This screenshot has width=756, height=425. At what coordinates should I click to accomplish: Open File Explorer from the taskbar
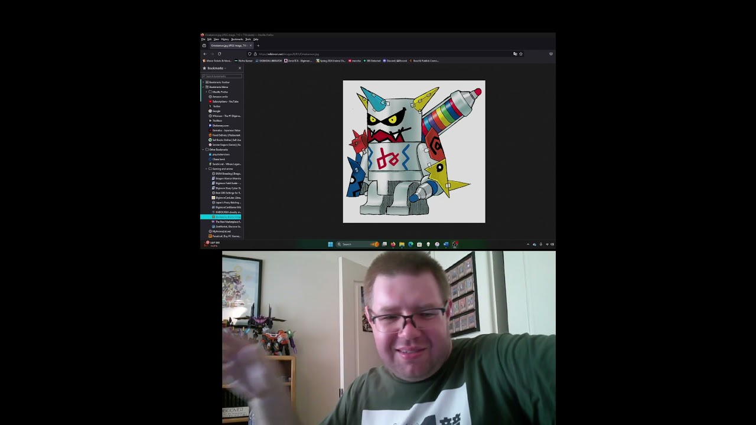tap(402, 244)
